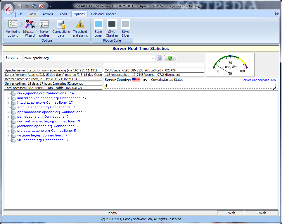
Task: Apply the Obsidian ribbon style
Action: 112,28
